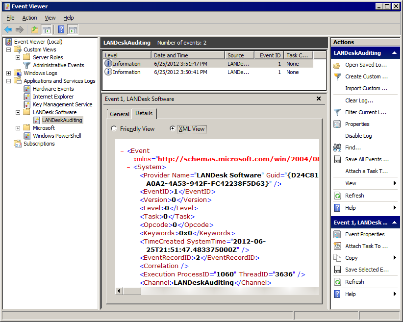The height and width of the screenshot is (322, 403).
Task: Click the Copy icon in Actions pane
Action: click(x=337, y=258)
